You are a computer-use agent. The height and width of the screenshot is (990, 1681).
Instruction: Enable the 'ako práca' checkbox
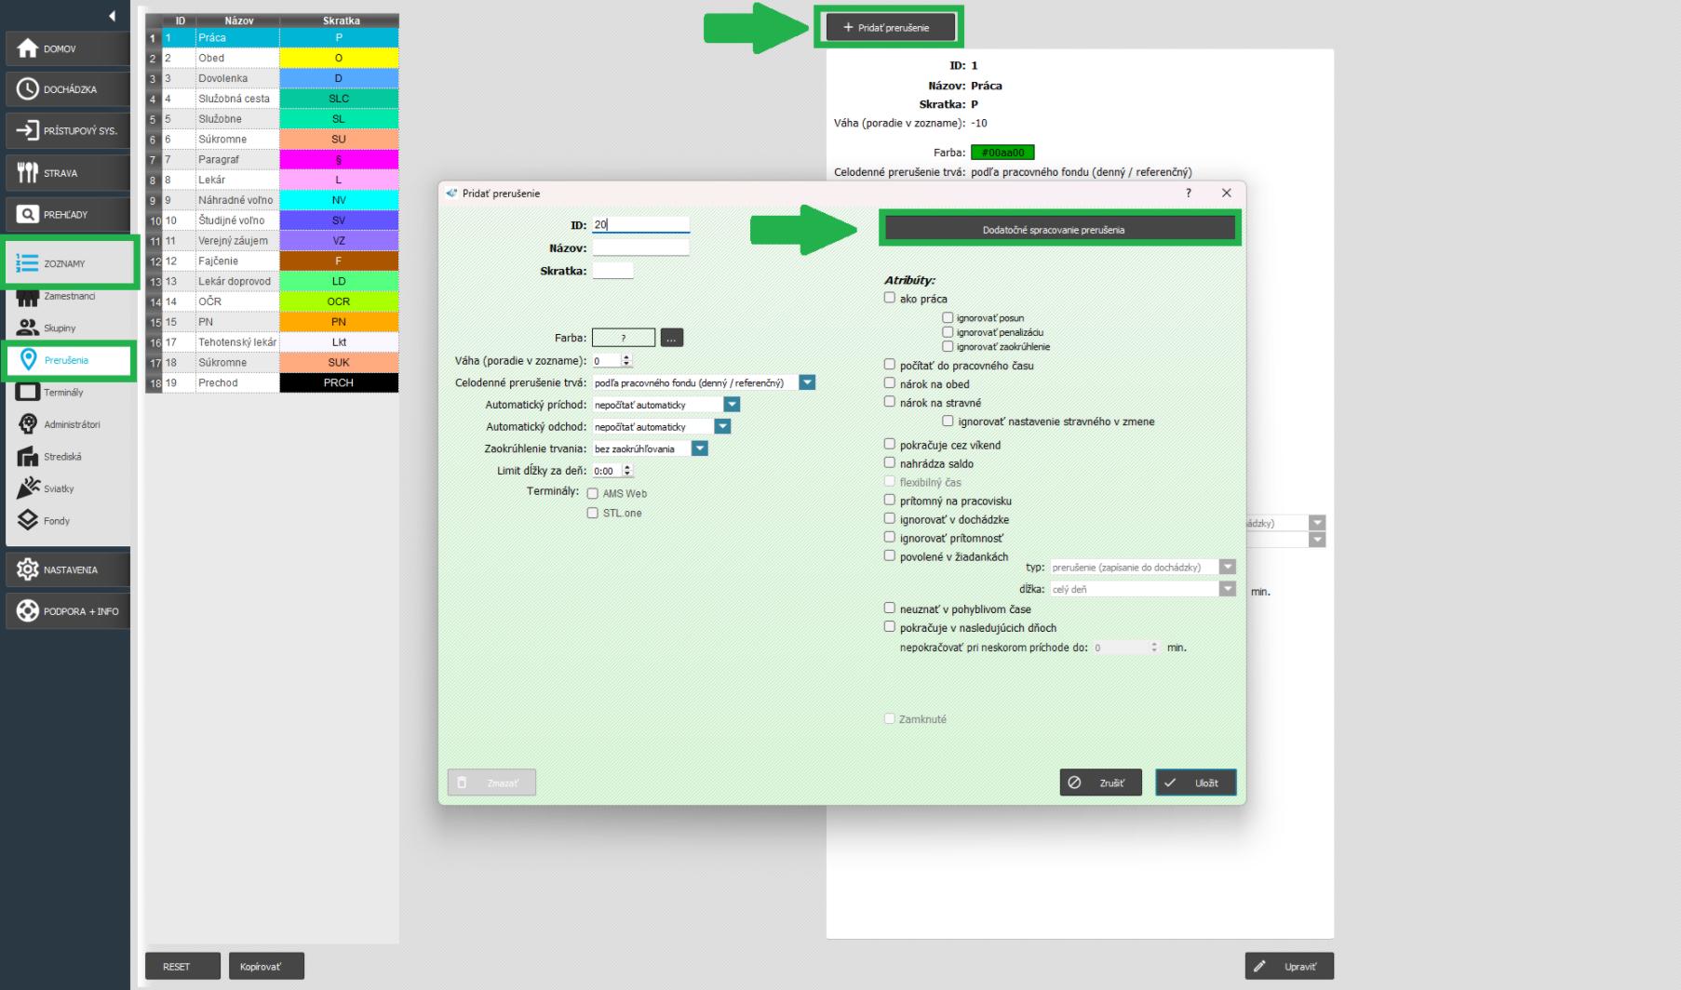click(890, 298)
